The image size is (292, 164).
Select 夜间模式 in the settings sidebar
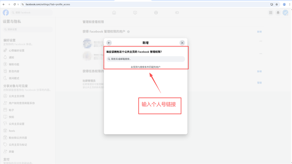14,78
